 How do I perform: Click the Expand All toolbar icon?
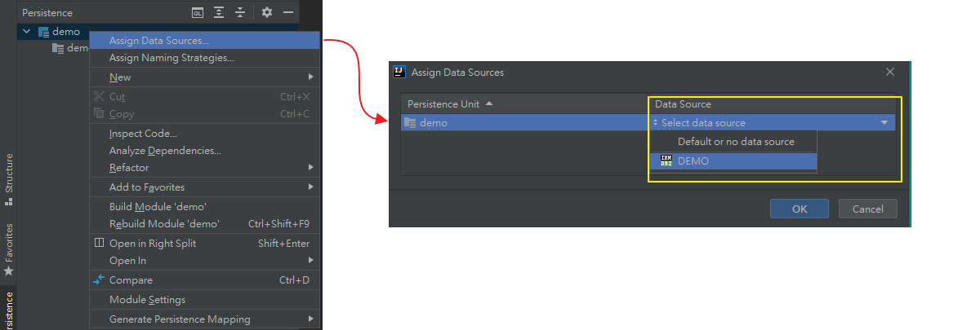[219, 13]
